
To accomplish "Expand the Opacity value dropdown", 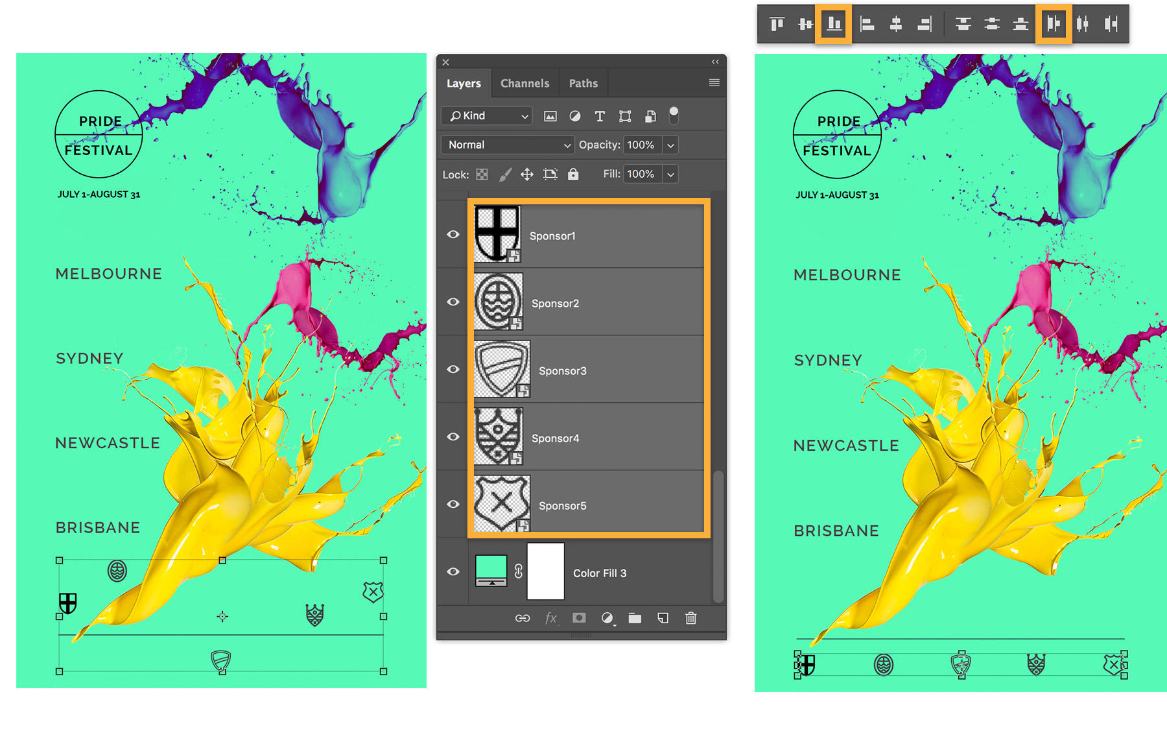I will coord(670,145).
